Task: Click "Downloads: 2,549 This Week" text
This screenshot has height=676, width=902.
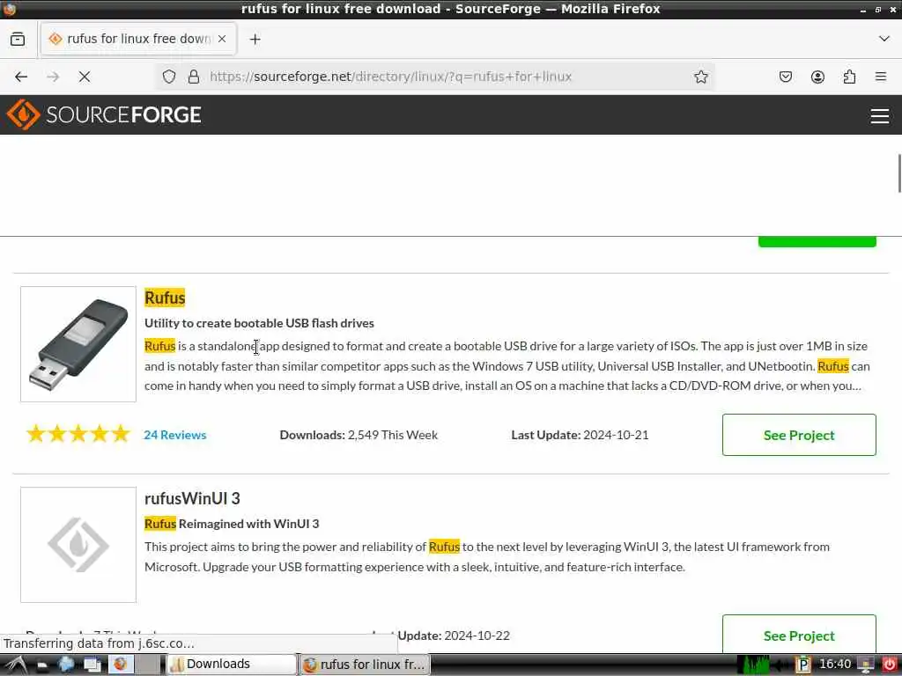Action: [x=359, y=435]
